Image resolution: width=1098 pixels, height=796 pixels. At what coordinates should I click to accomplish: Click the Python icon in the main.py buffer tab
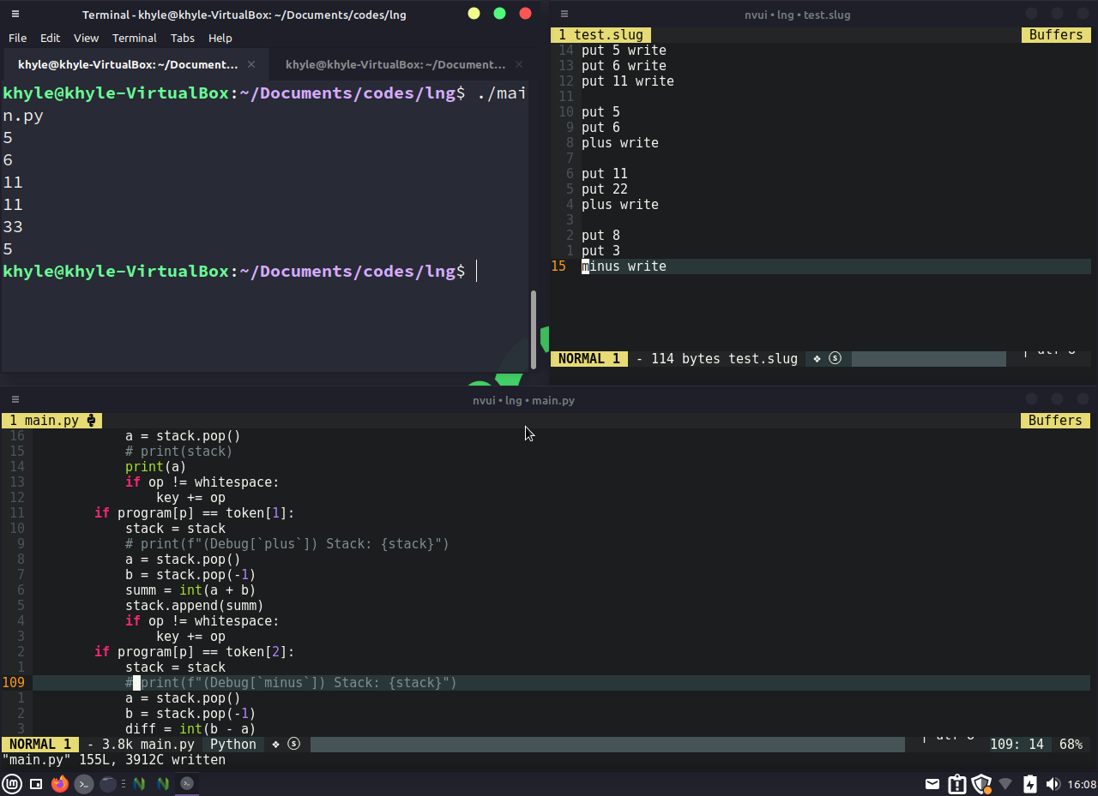tap(91, 421)
